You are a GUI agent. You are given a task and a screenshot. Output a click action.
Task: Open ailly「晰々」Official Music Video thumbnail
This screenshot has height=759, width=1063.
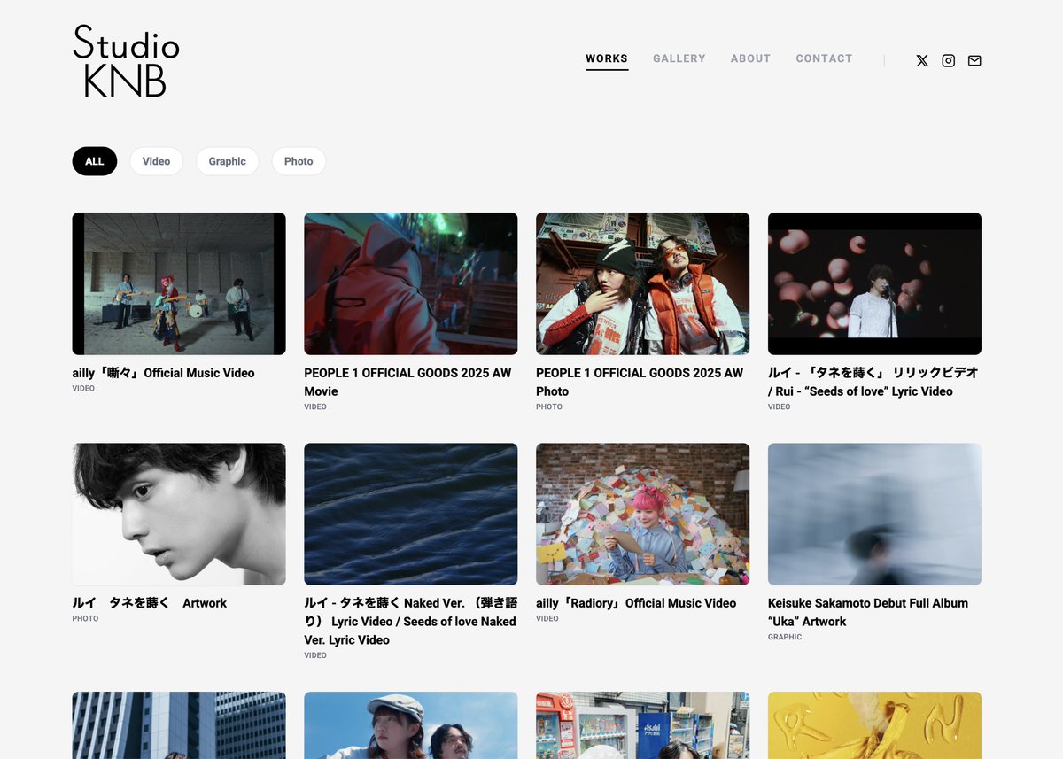click(179, 283)
